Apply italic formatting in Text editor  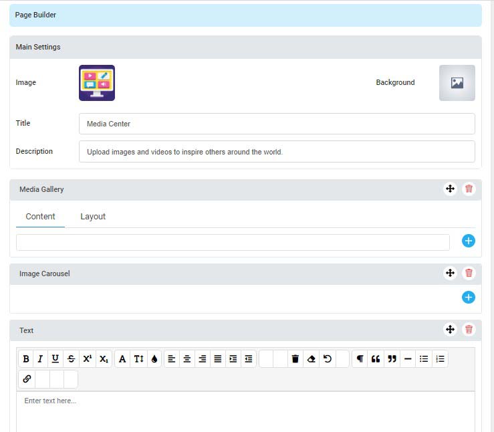point(40,358)
